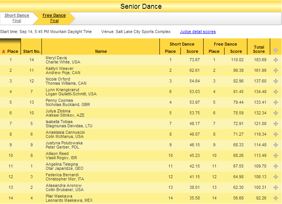Open the Short Dance Final tab
Image resolution: width=282 pixels, height=204 pixels.
click(17, 18)
